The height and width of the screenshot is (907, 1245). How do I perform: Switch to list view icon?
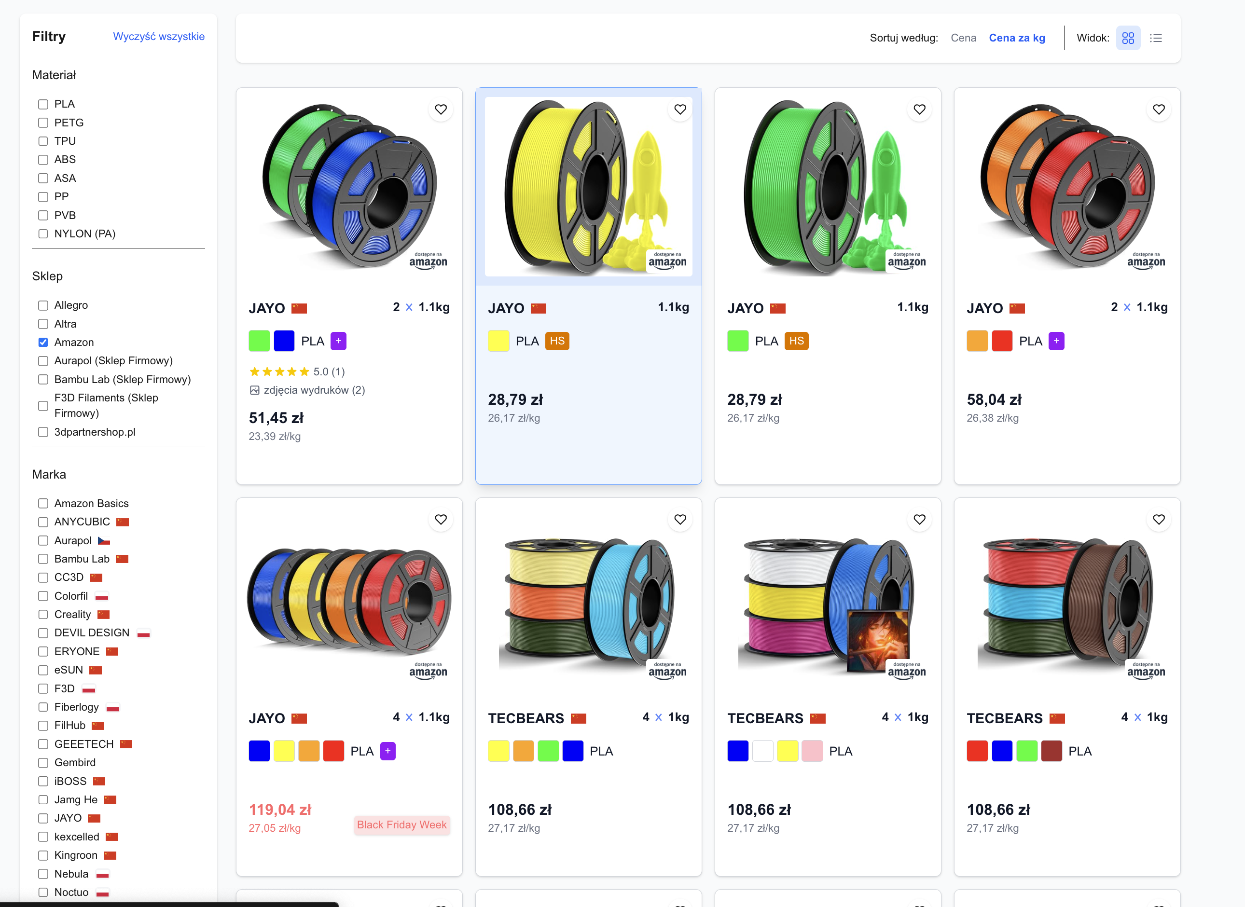click(1155, 38)
